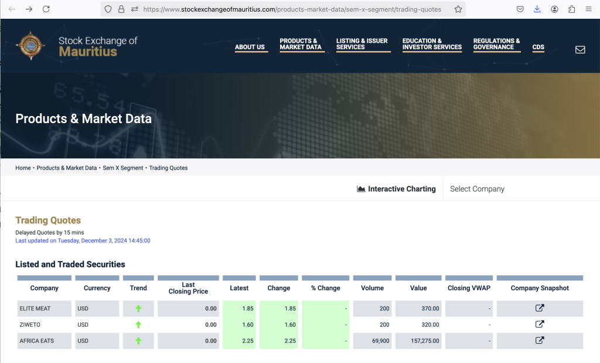The image size is (600, 363).
Task: Click the Latest column header
Action: pos(239,288)
